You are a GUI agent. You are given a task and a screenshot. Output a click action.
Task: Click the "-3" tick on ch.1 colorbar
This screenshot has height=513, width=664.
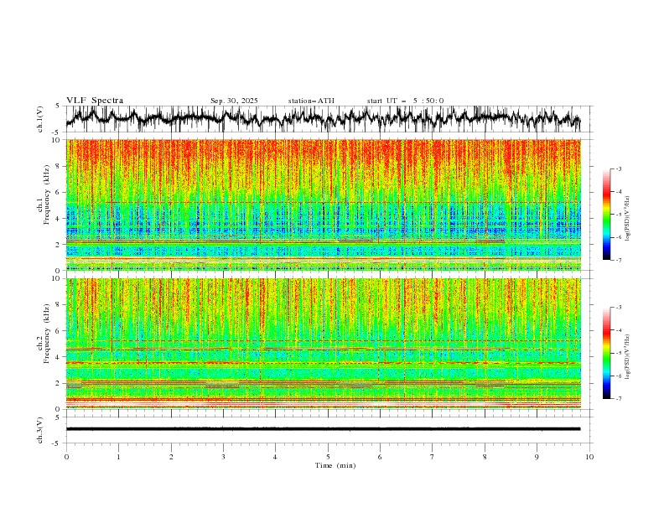(x=618, y=168)
